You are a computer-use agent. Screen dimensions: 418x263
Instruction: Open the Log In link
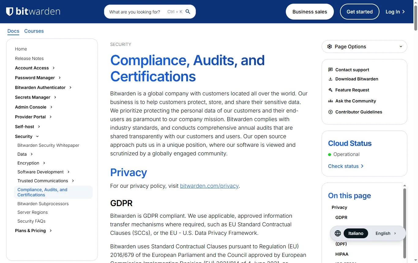pyautogui.click(x=395, y=12)
